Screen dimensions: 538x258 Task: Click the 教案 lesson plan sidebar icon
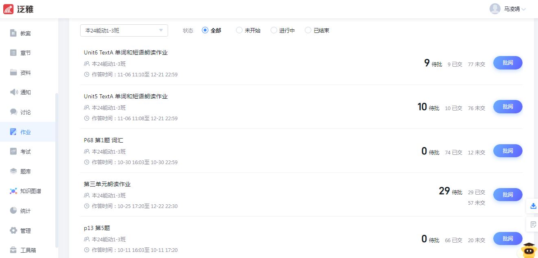pos(13,33)
